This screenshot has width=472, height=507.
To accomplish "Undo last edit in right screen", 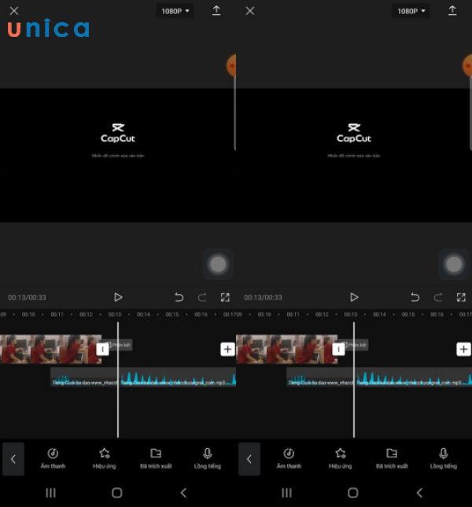I will pyautogui.click(x=415, y=297).
